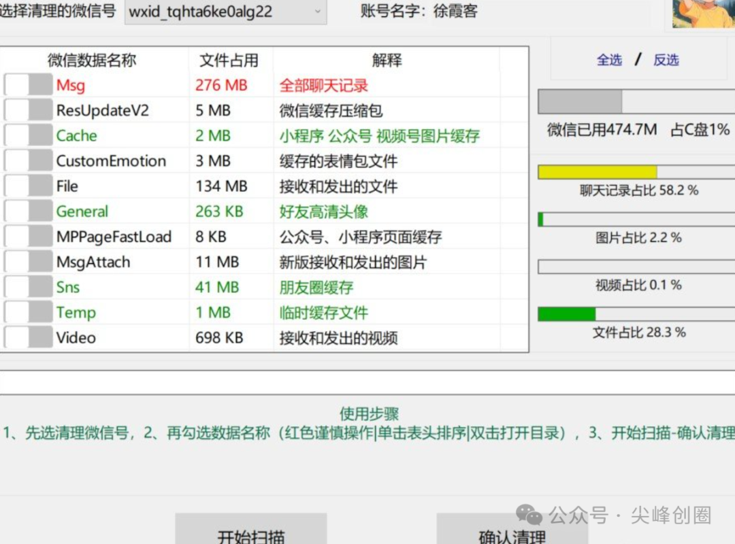Click the 反选 link

coord(666,60)
